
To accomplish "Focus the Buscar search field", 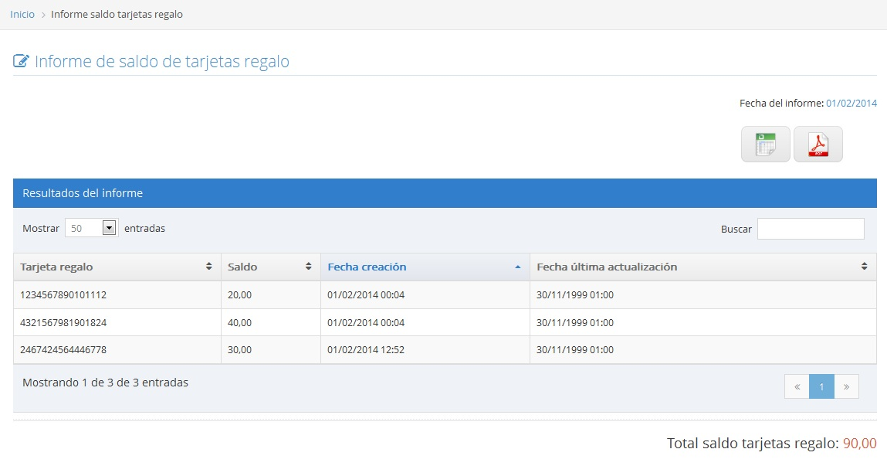I will pos(810,229).
